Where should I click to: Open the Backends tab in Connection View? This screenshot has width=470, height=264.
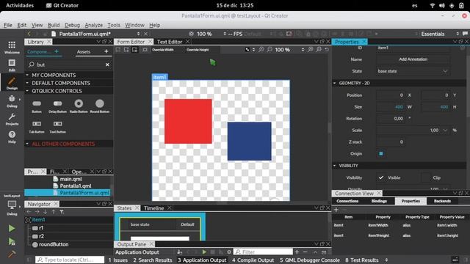(x=442, y=201)
